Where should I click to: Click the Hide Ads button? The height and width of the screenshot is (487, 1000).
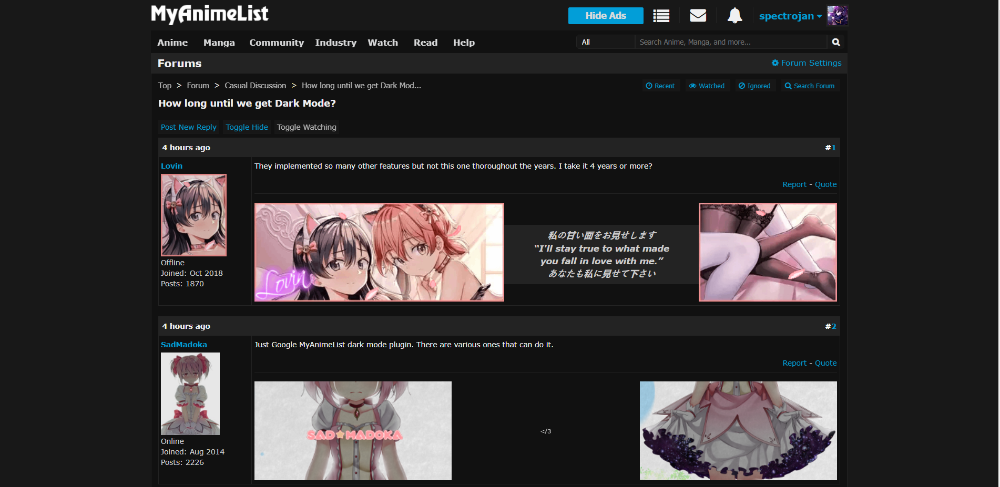click(x=606, y=16)
